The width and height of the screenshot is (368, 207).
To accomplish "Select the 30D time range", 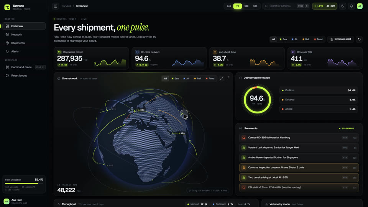I will (246, 6).
